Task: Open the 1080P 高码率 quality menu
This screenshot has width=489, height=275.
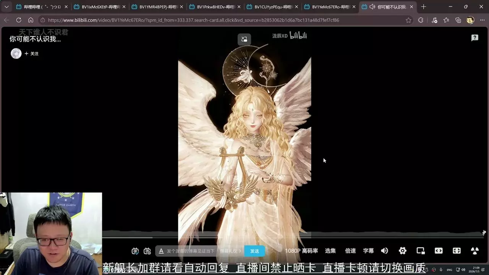Action: [301, 251]
